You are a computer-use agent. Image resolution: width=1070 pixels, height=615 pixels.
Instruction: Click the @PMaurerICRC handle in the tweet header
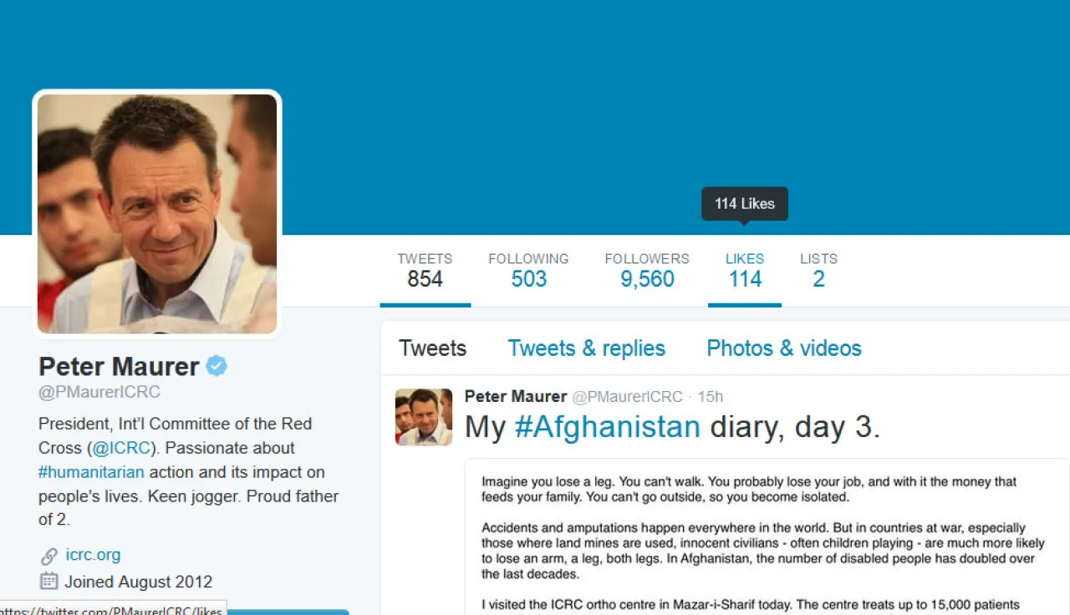pos(627,397)
